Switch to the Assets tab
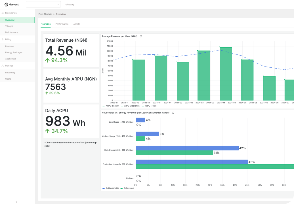This screenshot has height=204, width=294. (x=77, y=24)
